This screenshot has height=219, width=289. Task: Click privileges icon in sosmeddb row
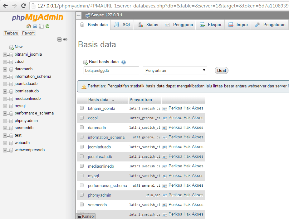[x=165, y=205]
